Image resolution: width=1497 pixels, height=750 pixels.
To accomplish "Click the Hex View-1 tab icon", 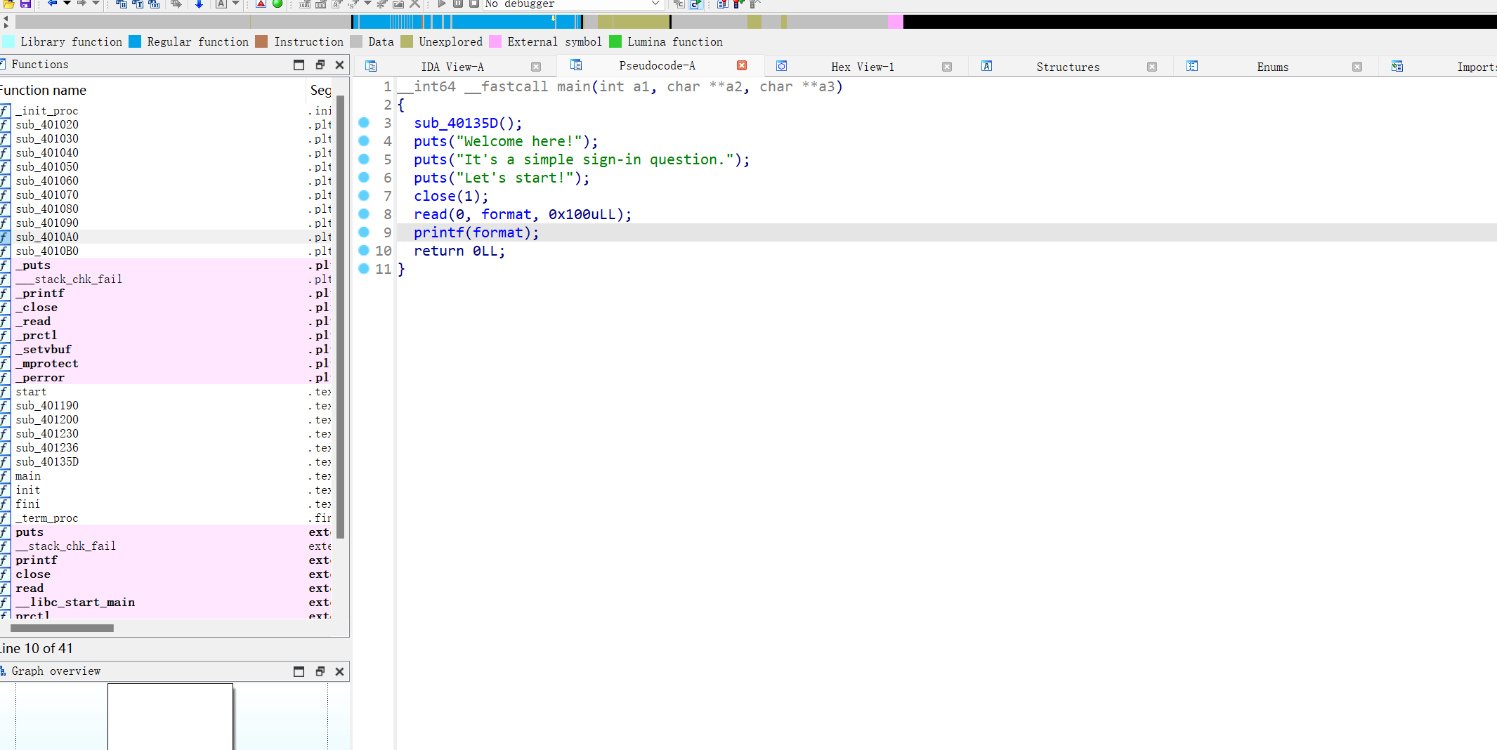I will [781, 66].
